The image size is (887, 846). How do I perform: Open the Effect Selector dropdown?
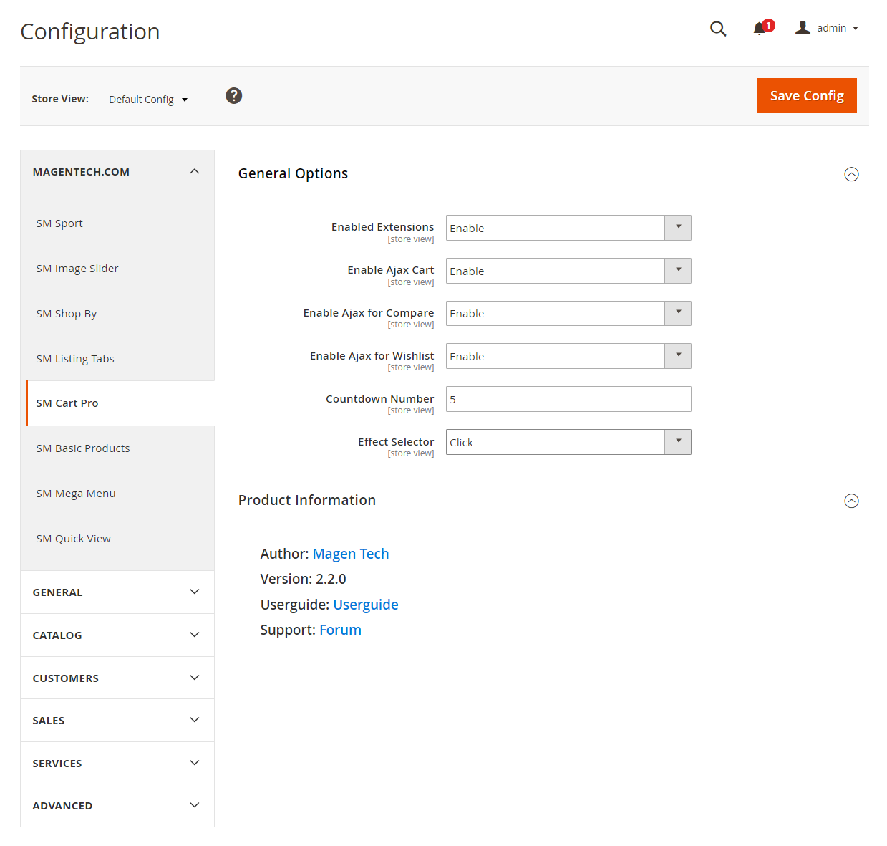pyautogui.click(x=568, y=442)
